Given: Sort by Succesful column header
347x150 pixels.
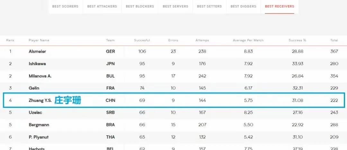Looking at the screenshot, I should tap(142, 40).
